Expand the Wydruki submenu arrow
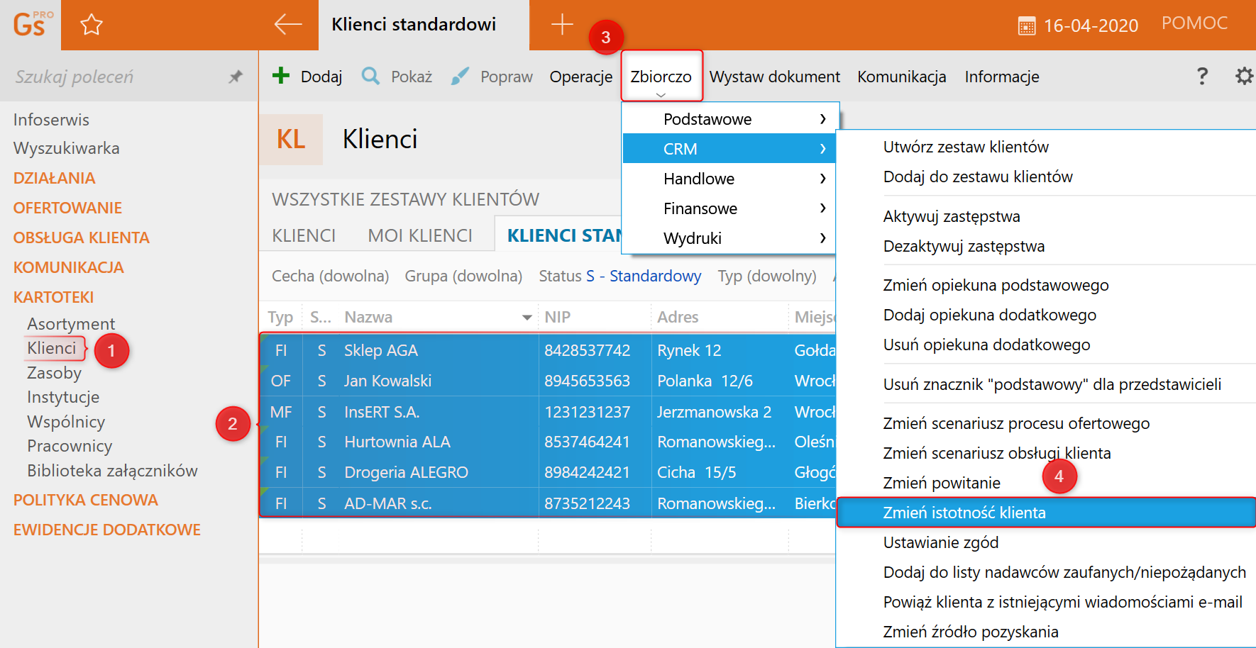 [822, 238]
